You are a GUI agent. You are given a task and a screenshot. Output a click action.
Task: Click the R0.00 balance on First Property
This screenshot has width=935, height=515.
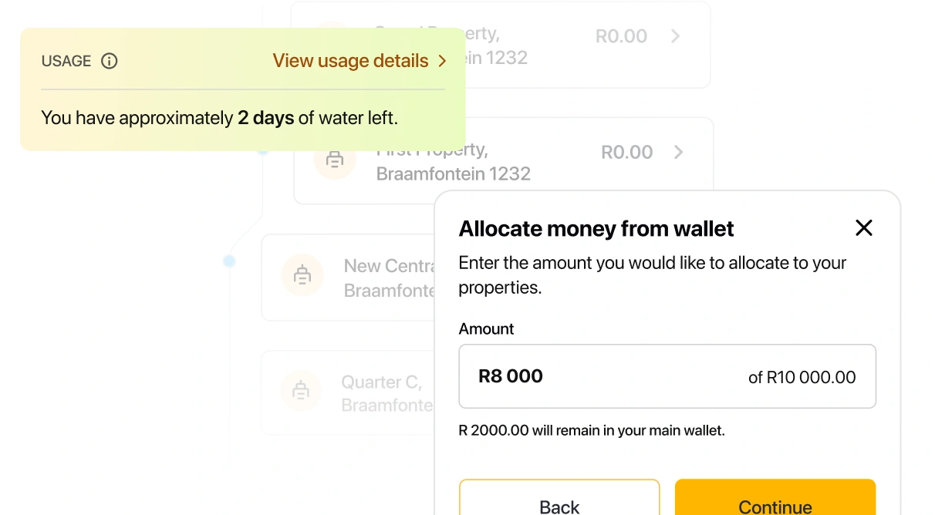pyautogui.click(x=626, y=152)
